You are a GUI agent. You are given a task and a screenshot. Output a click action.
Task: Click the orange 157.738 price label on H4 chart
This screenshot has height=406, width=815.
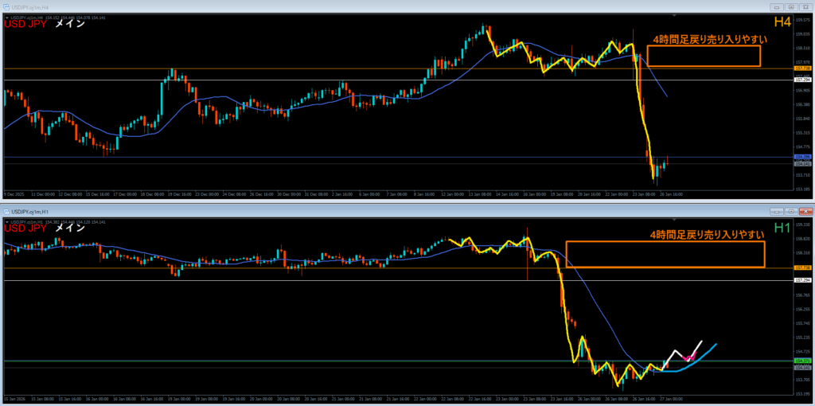803,68
